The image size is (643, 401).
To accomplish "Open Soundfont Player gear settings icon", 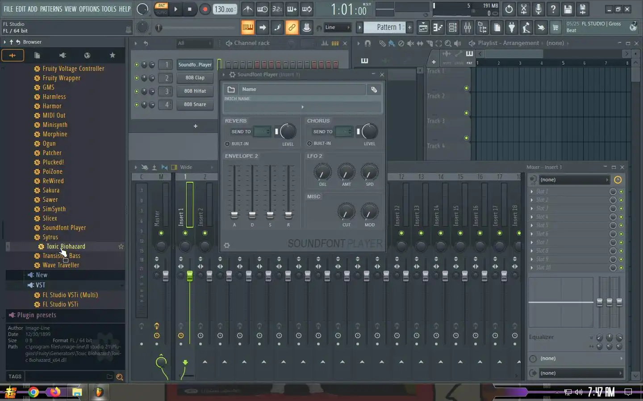I will [x=227, y=246].
